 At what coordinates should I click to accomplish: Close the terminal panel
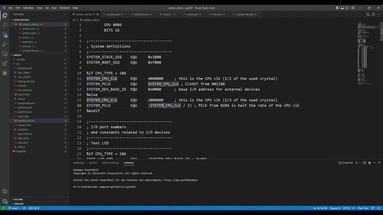pos(379,163)
